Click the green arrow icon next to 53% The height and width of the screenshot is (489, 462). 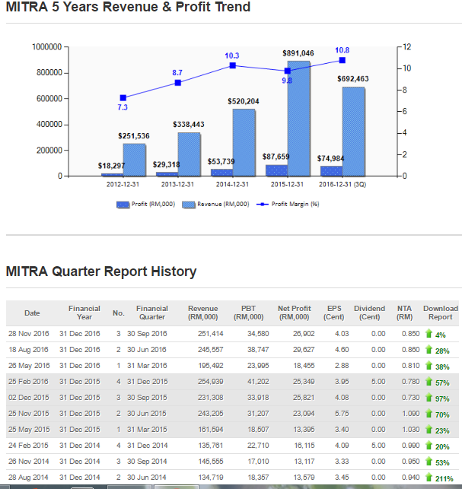click(429, 462)
